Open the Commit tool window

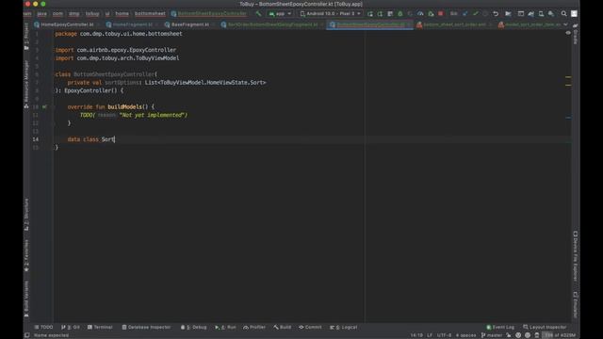coord(310,327)
